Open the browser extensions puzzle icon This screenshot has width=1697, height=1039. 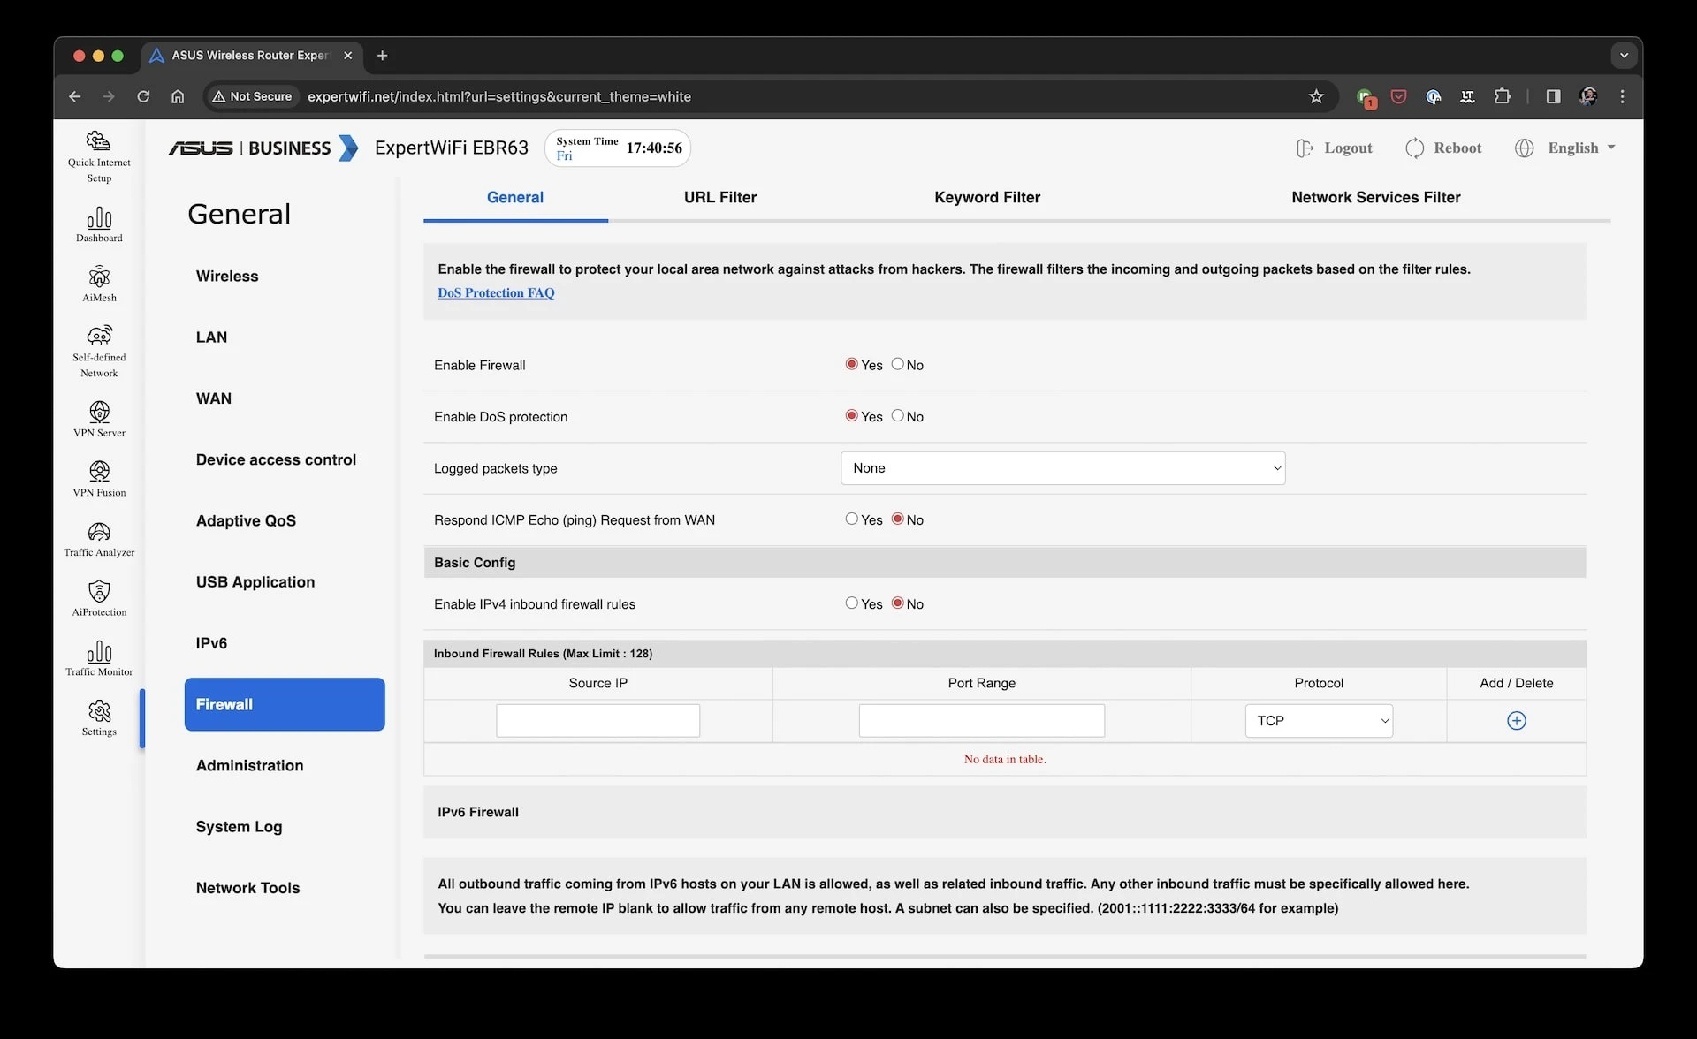pyautogui.click(x=1502, y=96)
